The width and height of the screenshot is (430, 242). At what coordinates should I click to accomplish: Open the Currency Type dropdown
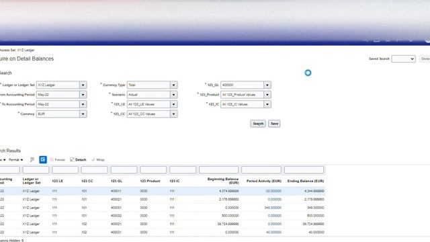[x=173, y=85]
